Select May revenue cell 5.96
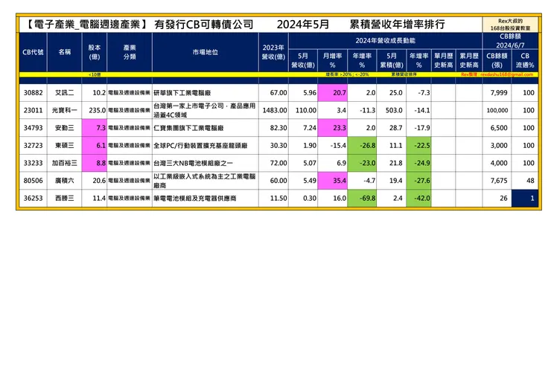Image resolution: width=551 pixels, height=389 pixels. [x=303, y=93]
